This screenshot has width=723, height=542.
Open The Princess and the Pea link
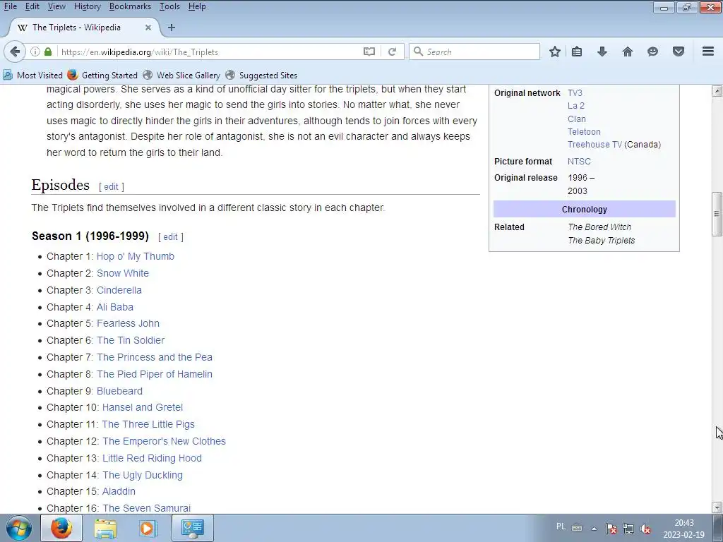pyautogui.click(x=155, y=357)
